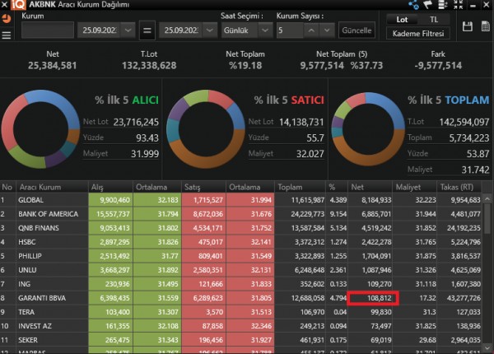
Task: Switch units to Lot
Action: 402,20
